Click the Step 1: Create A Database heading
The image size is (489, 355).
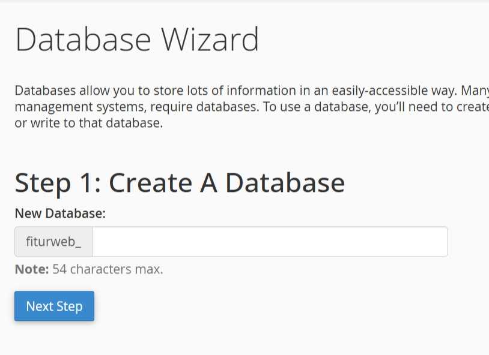click(180, 182)
